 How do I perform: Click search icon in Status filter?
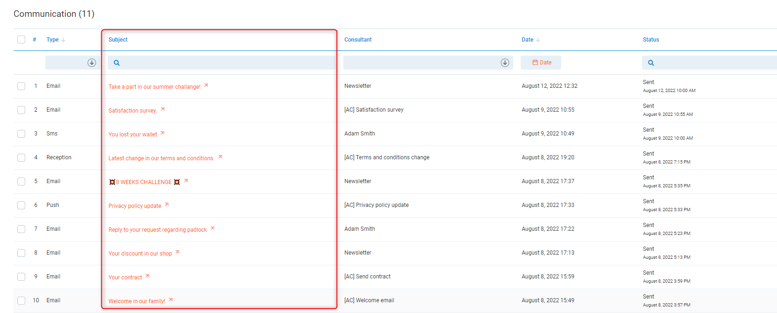(x=651, y=63)
